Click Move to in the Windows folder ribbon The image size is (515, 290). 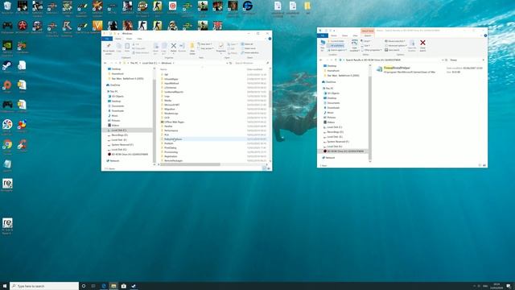tap(155, 48)
